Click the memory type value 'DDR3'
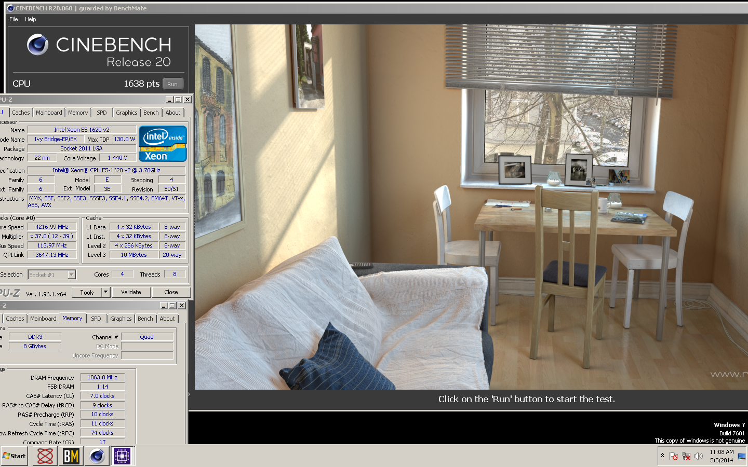Screen dimensions: 748x467 click(35, 337)
